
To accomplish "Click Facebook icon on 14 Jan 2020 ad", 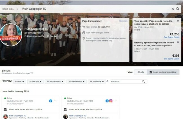I will pos(107,101).
